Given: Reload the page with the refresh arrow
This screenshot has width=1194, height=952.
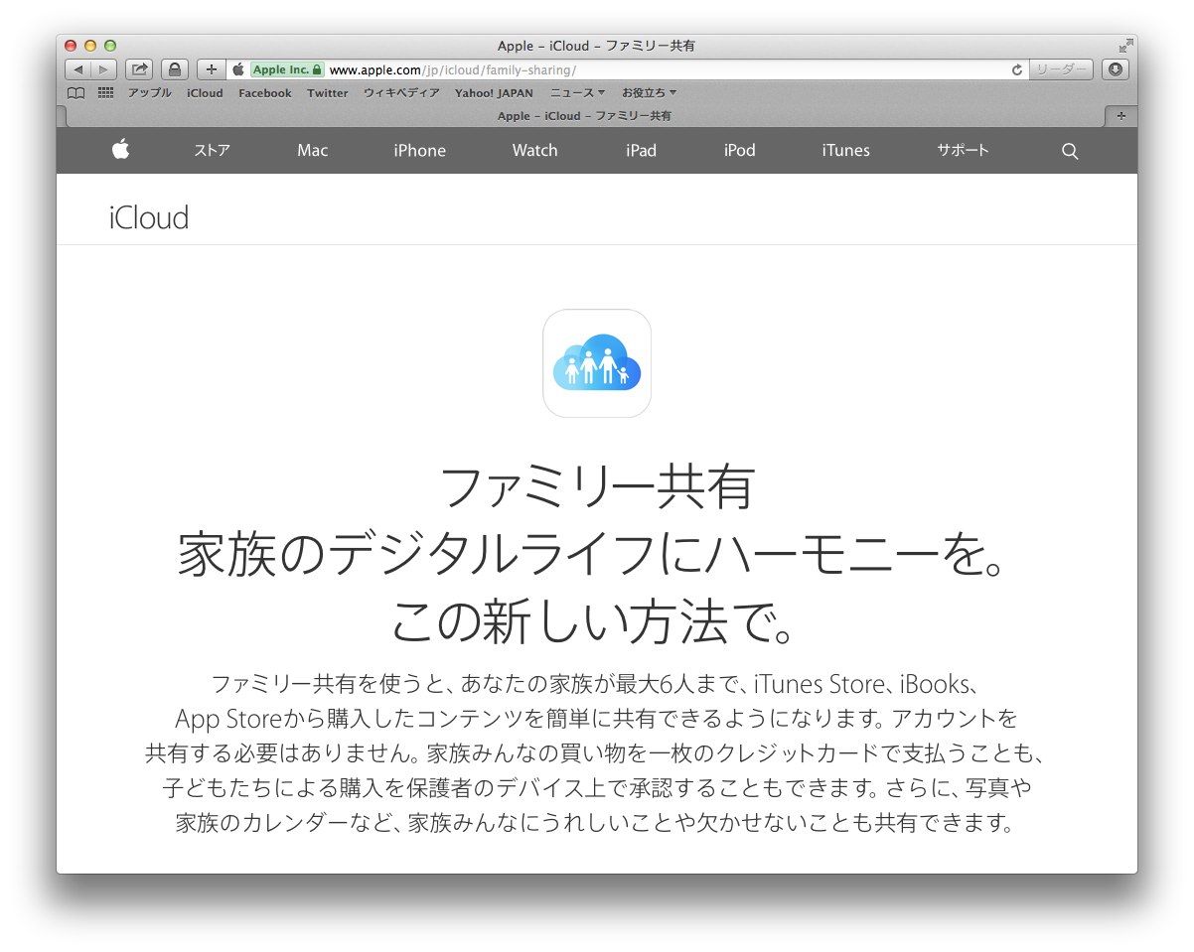Looking at the screenshot, I should tap(1016, 69).
